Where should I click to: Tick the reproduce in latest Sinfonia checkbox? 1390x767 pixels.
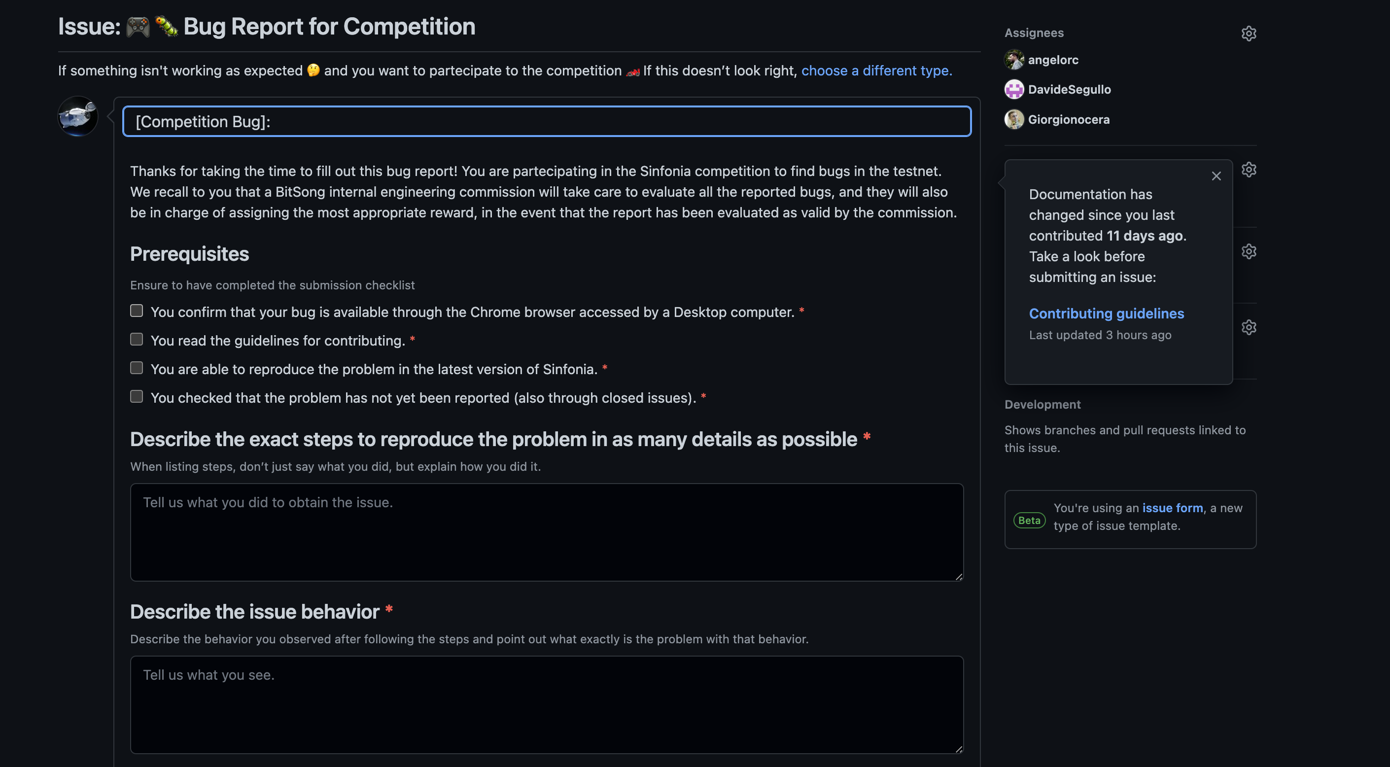pos(137,368)
